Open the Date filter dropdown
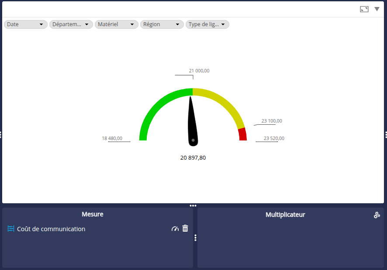Image resolution: width=387 pixels, height=270 pixels. pos(26,24)
